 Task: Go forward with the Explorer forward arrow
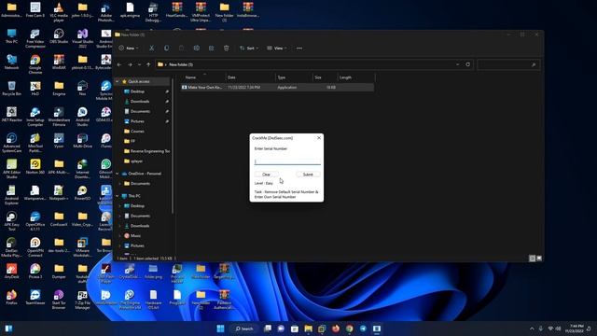point(130,64)
